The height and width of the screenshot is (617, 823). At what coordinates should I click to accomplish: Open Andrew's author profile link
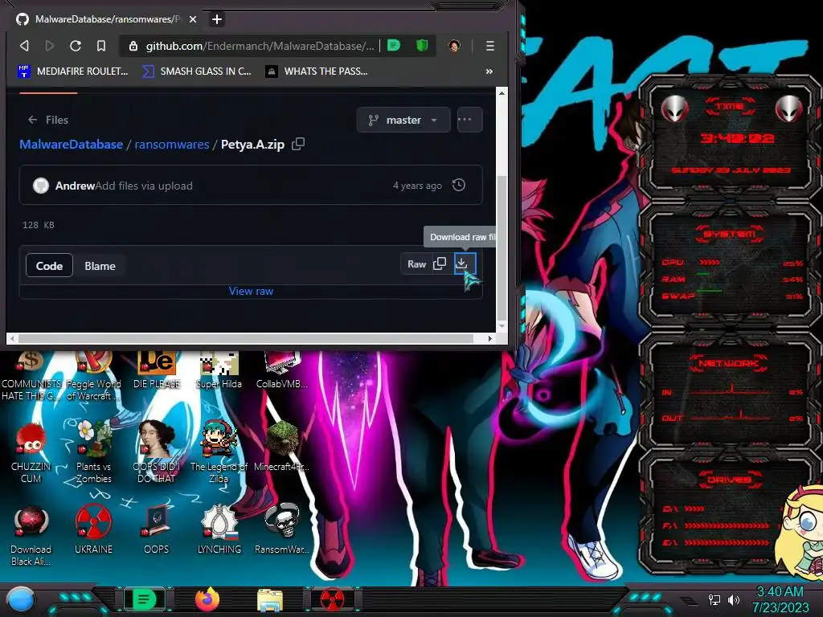click(75, 186)
